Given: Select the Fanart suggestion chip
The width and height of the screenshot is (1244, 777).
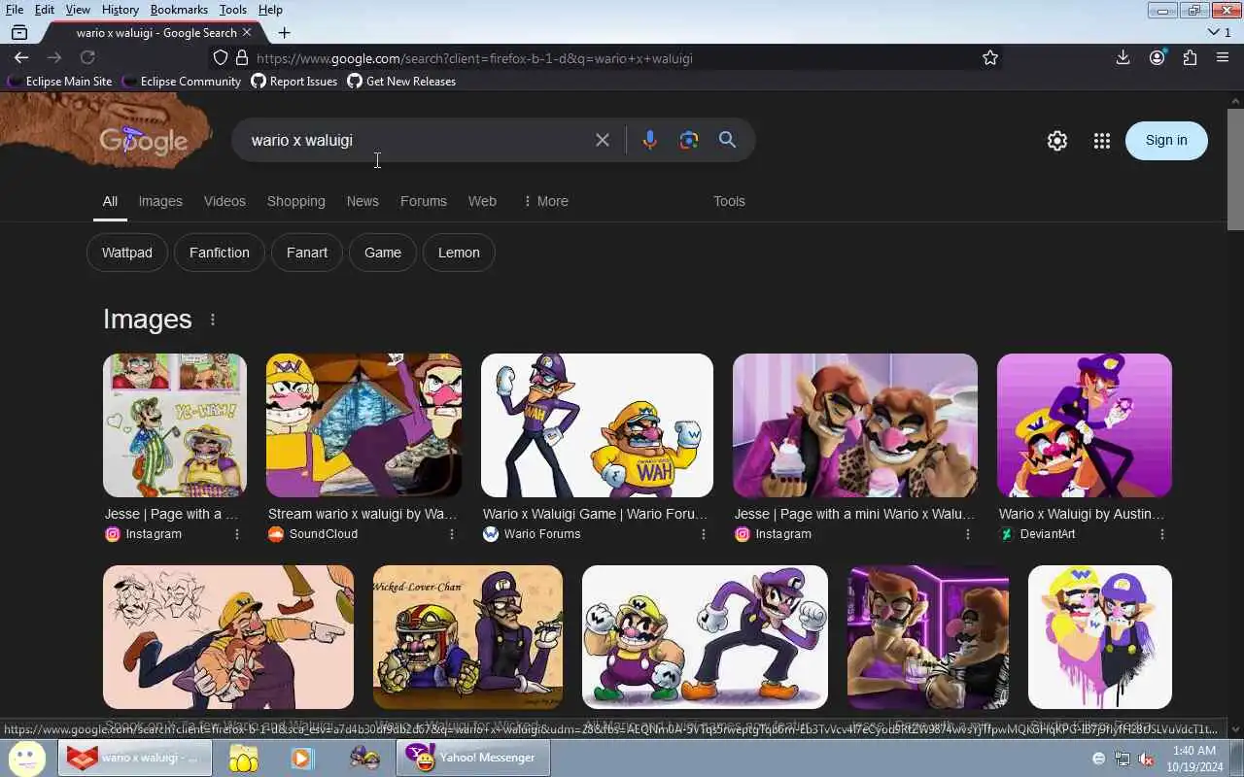Looking at the screenshot, I should 307,253.
